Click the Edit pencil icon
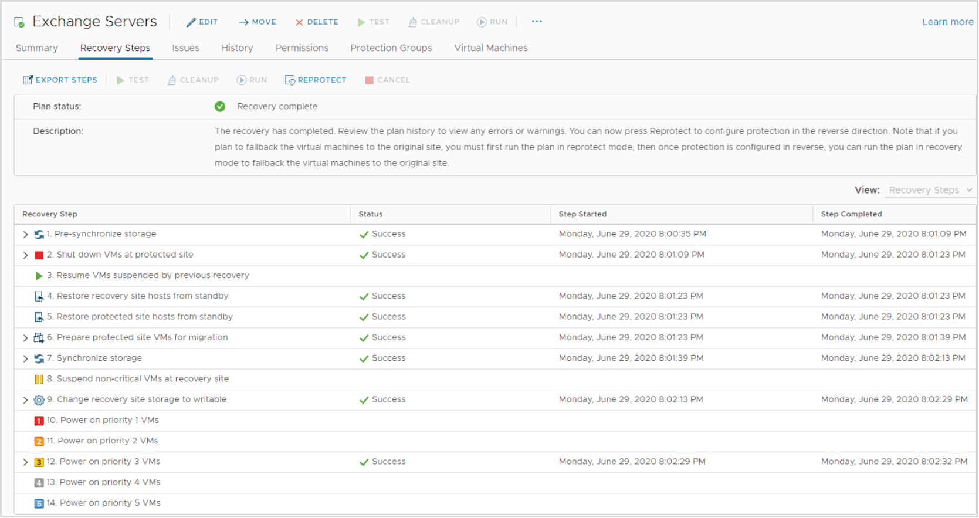Image resolution: width=979 pixels, height=518 pixels. [191, 22]
